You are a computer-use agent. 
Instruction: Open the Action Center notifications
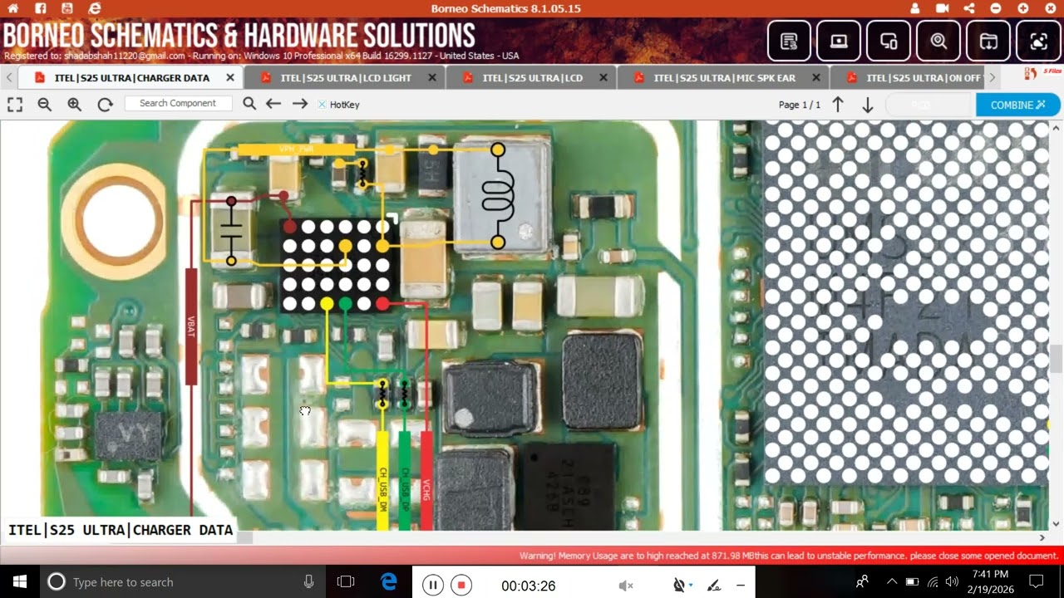point(1037,581)
